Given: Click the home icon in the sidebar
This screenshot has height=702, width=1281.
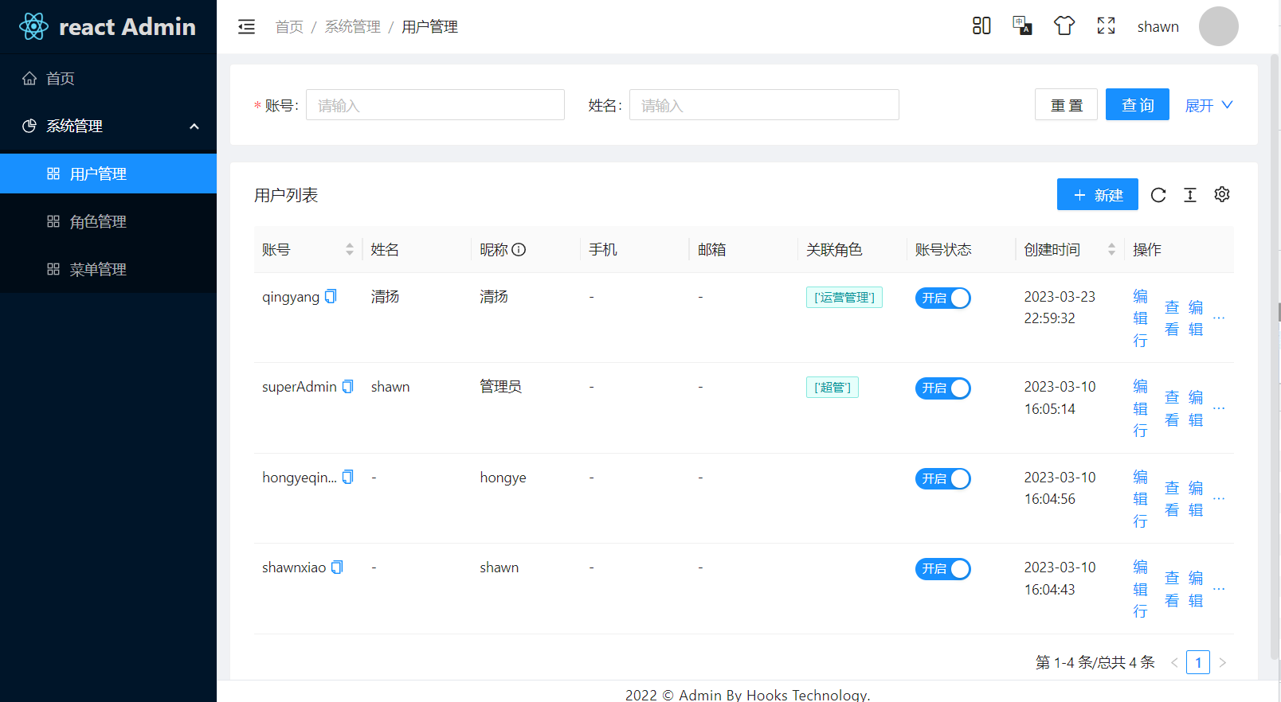Looking at the screenshot, I should (x=29, y=78).
